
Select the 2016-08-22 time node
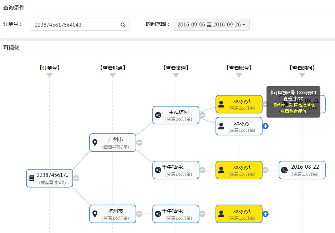(x=302, y=170)
